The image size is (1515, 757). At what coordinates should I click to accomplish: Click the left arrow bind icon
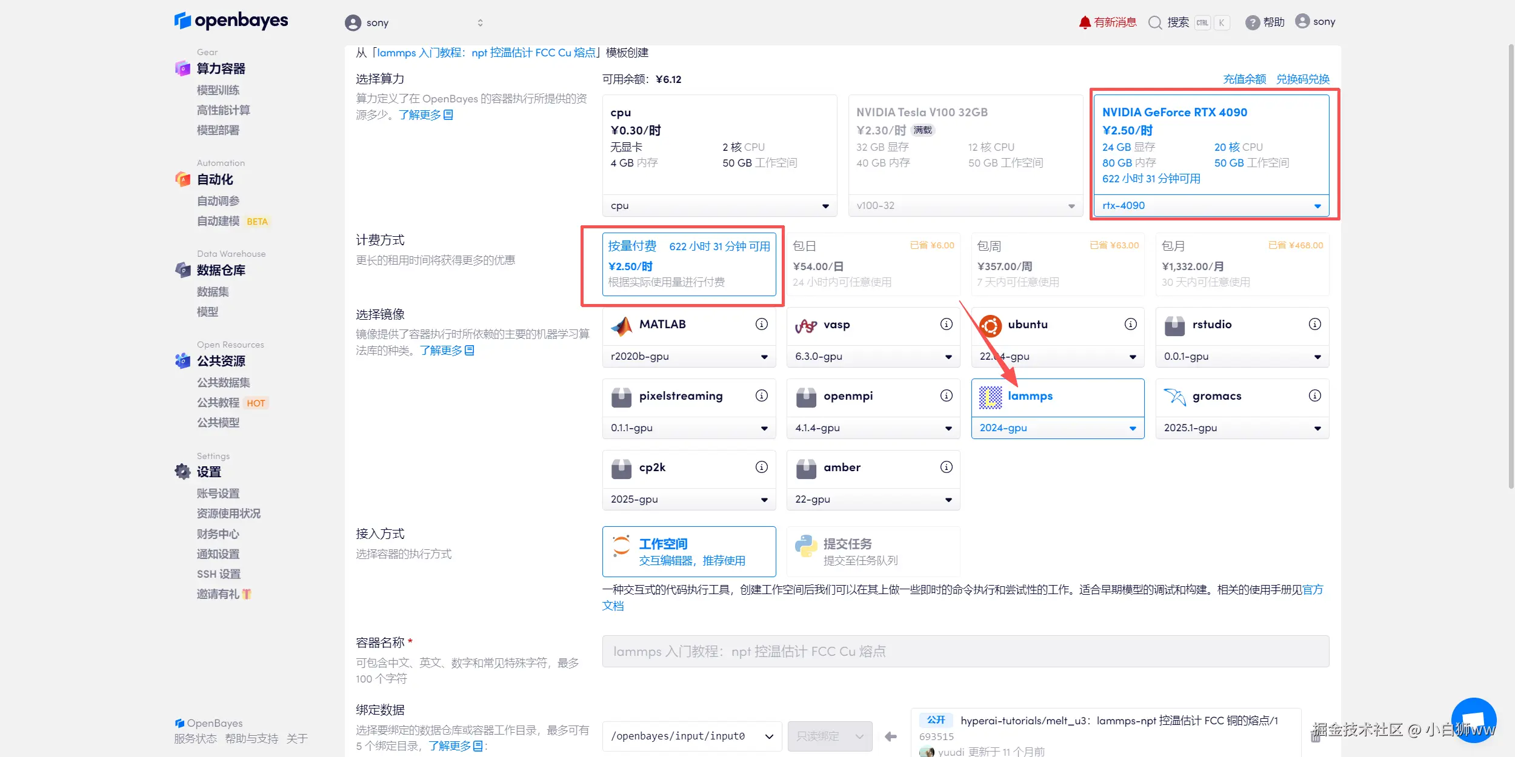coord(890,736)
